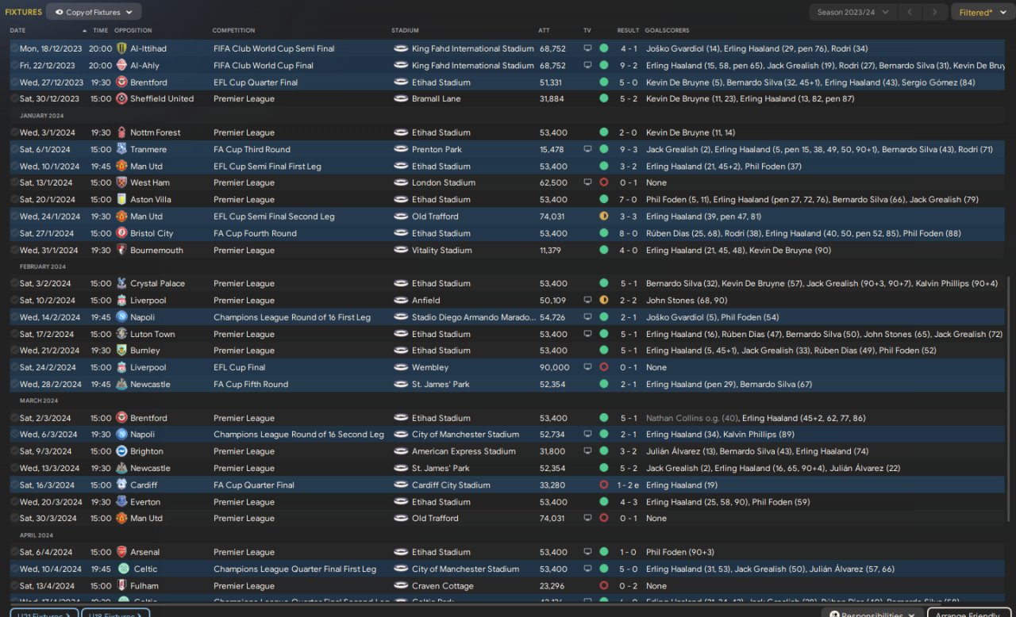Click the Brighton club badge

click(x=121, y=451)
